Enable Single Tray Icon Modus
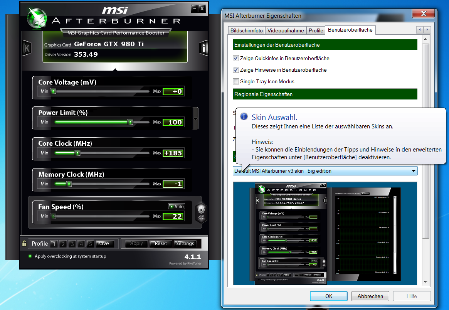Screen dimensions: 449x310 [236, 81]
